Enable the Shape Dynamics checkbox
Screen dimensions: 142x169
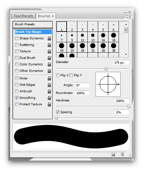[17, 38]
